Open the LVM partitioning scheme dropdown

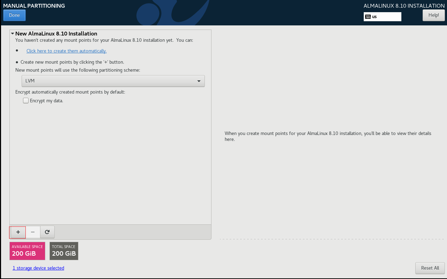113,81
